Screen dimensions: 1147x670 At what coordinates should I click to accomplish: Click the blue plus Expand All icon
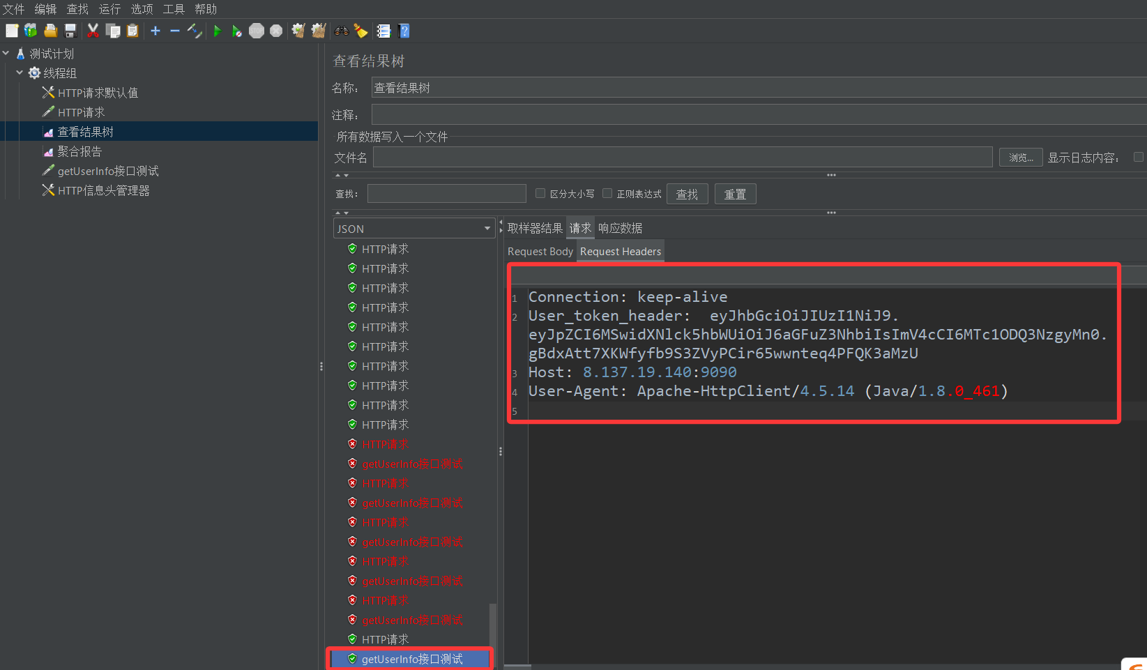155,31
